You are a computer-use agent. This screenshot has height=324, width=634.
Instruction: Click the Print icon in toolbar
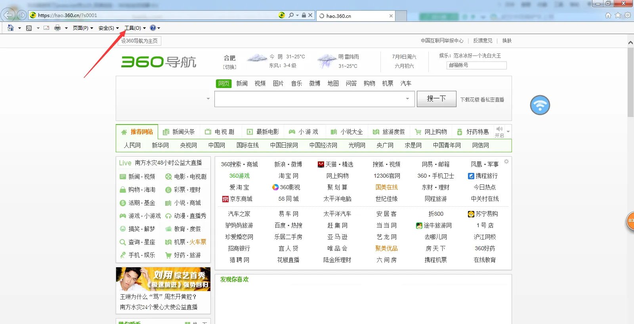click(x=57, y=28)
